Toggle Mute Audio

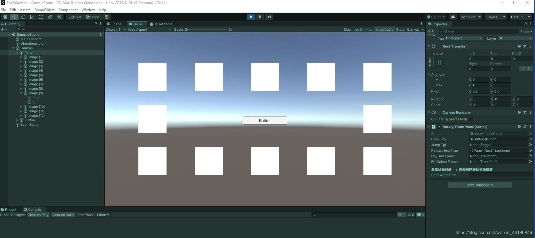pyautogui.click(x=384, y=29)
